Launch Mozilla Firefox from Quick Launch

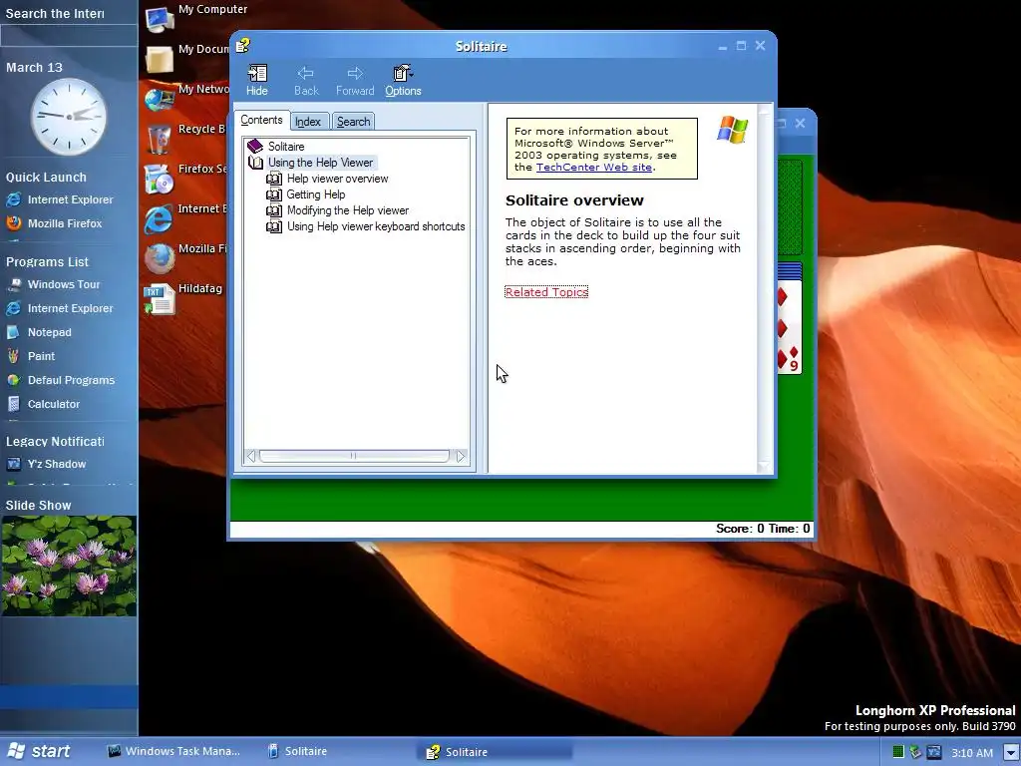tap(54, 223)
